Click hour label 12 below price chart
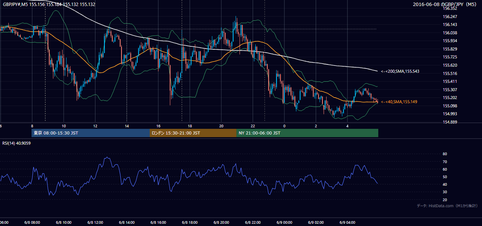 click(95, 126)
